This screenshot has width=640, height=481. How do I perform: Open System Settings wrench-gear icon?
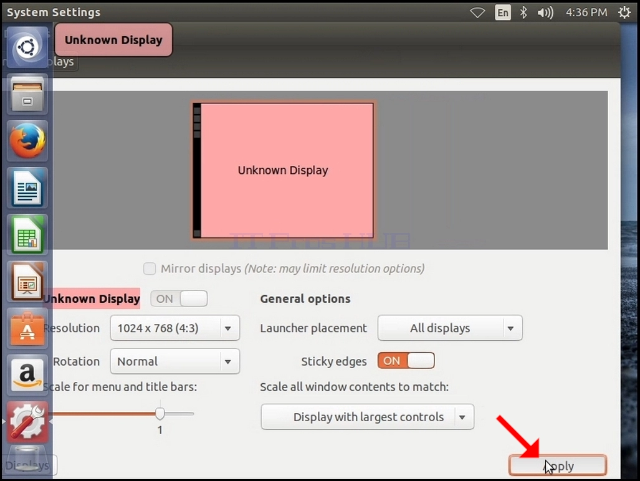point(27,422)
